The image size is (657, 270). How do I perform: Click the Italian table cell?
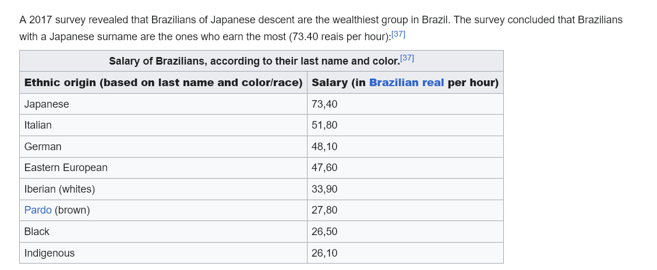pos(38,125)
